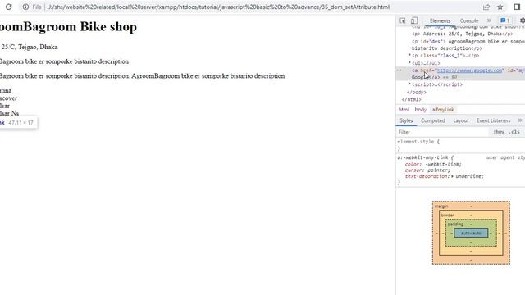This screenshot has height=295, width=525.
Task: Click the Filter styles input field
Action: tap(442, 132)
